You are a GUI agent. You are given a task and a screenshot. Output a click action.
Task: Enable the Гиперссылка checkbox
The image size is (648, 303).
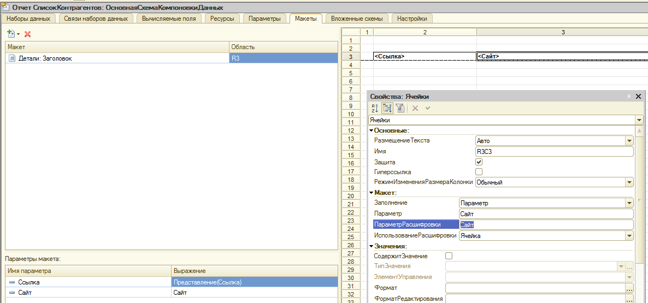[479, 172]
